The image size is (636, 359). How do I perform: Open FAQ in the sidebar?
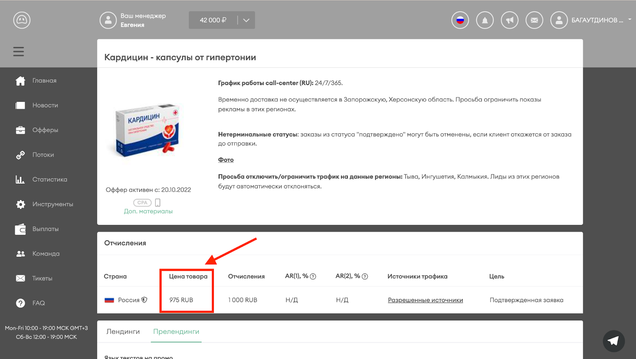[x=39, y=303]
